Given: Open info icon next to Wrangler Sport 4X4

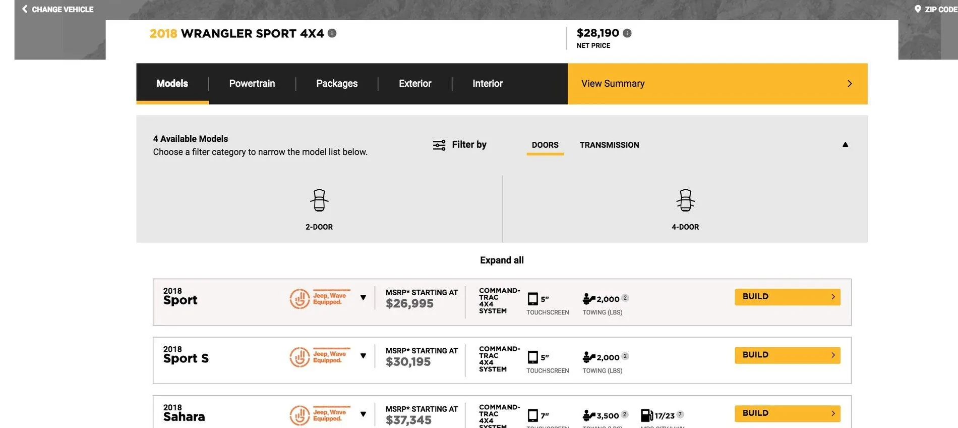Looking at the screenshot, I should (x=332, y=33).
